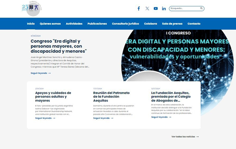
Task: Click Seguir leyendo under Reunión del Patronato
Action: 103,118
